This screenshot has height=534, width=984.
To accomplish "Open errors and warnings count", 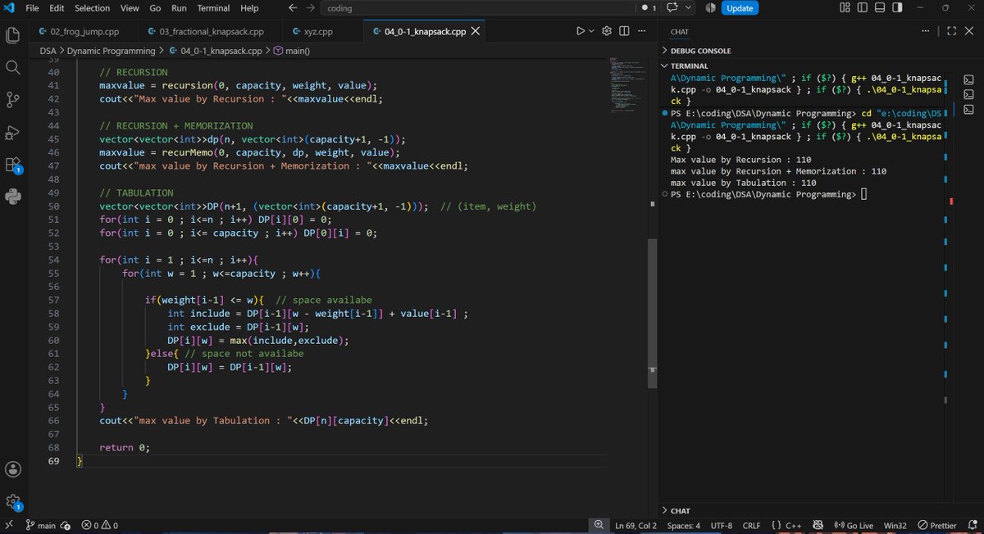I will pyautogui.click(x=99, y=525).
